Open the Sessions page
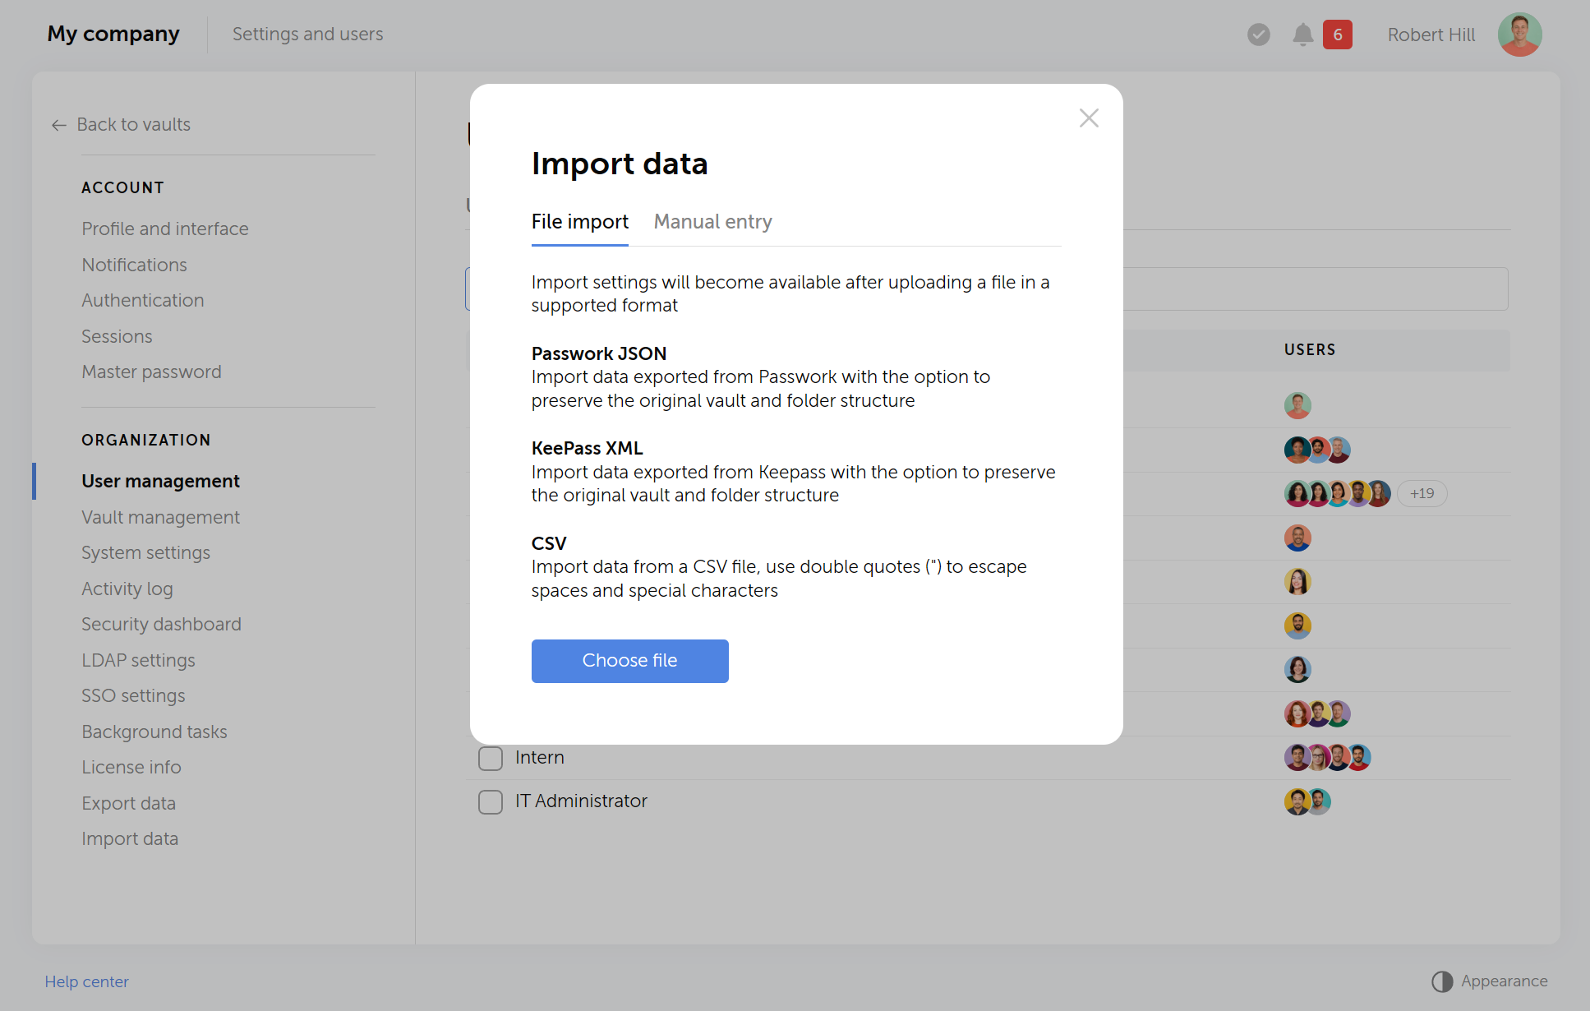Viewport: 1590px width, 1011px height. (x=117, y=336)
